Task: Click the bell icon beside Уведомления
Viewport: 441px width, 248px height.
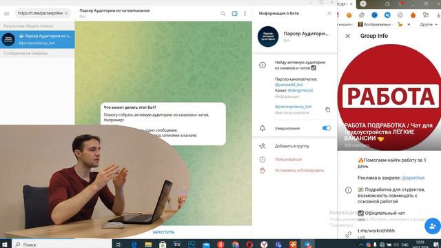Action: (263, 128)
